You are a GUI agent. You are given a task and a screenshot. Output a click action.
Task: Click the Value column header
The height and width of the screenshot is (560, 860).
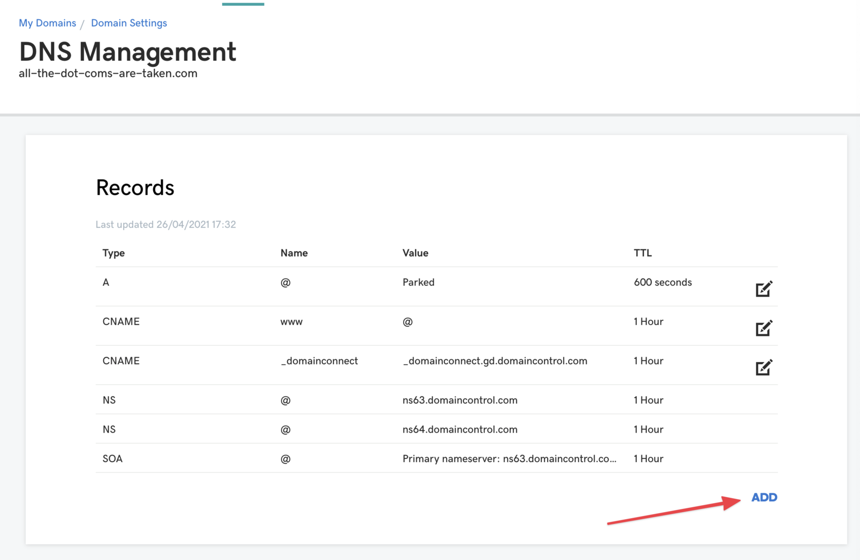click(415, 253)
